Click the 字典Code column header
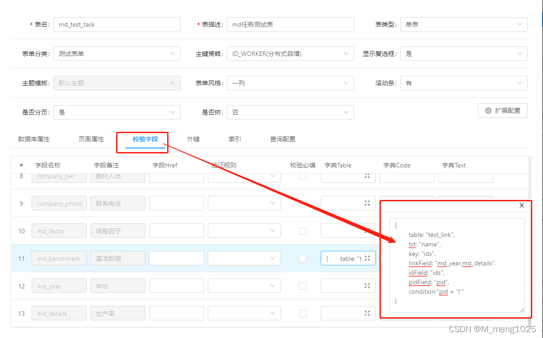This screenshot has width=543, height=338. tap(397, 165)
